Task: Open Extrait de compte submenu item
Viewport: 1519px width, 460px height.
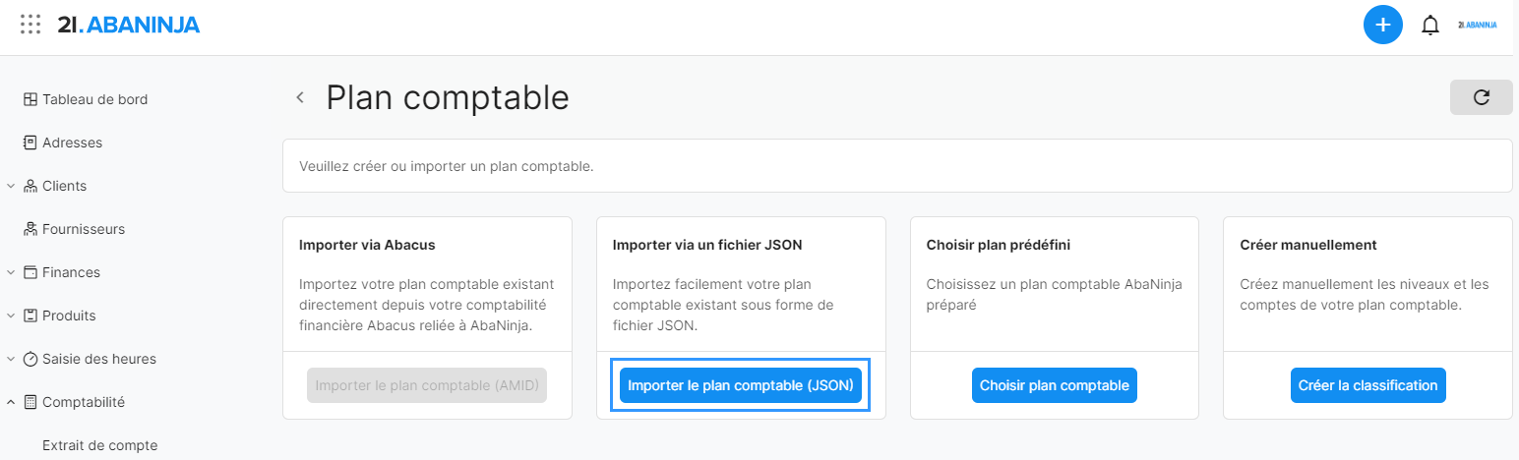Action: click(99, 445)
